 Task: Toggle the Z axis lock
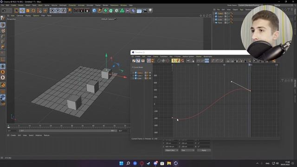coord(63,11)
